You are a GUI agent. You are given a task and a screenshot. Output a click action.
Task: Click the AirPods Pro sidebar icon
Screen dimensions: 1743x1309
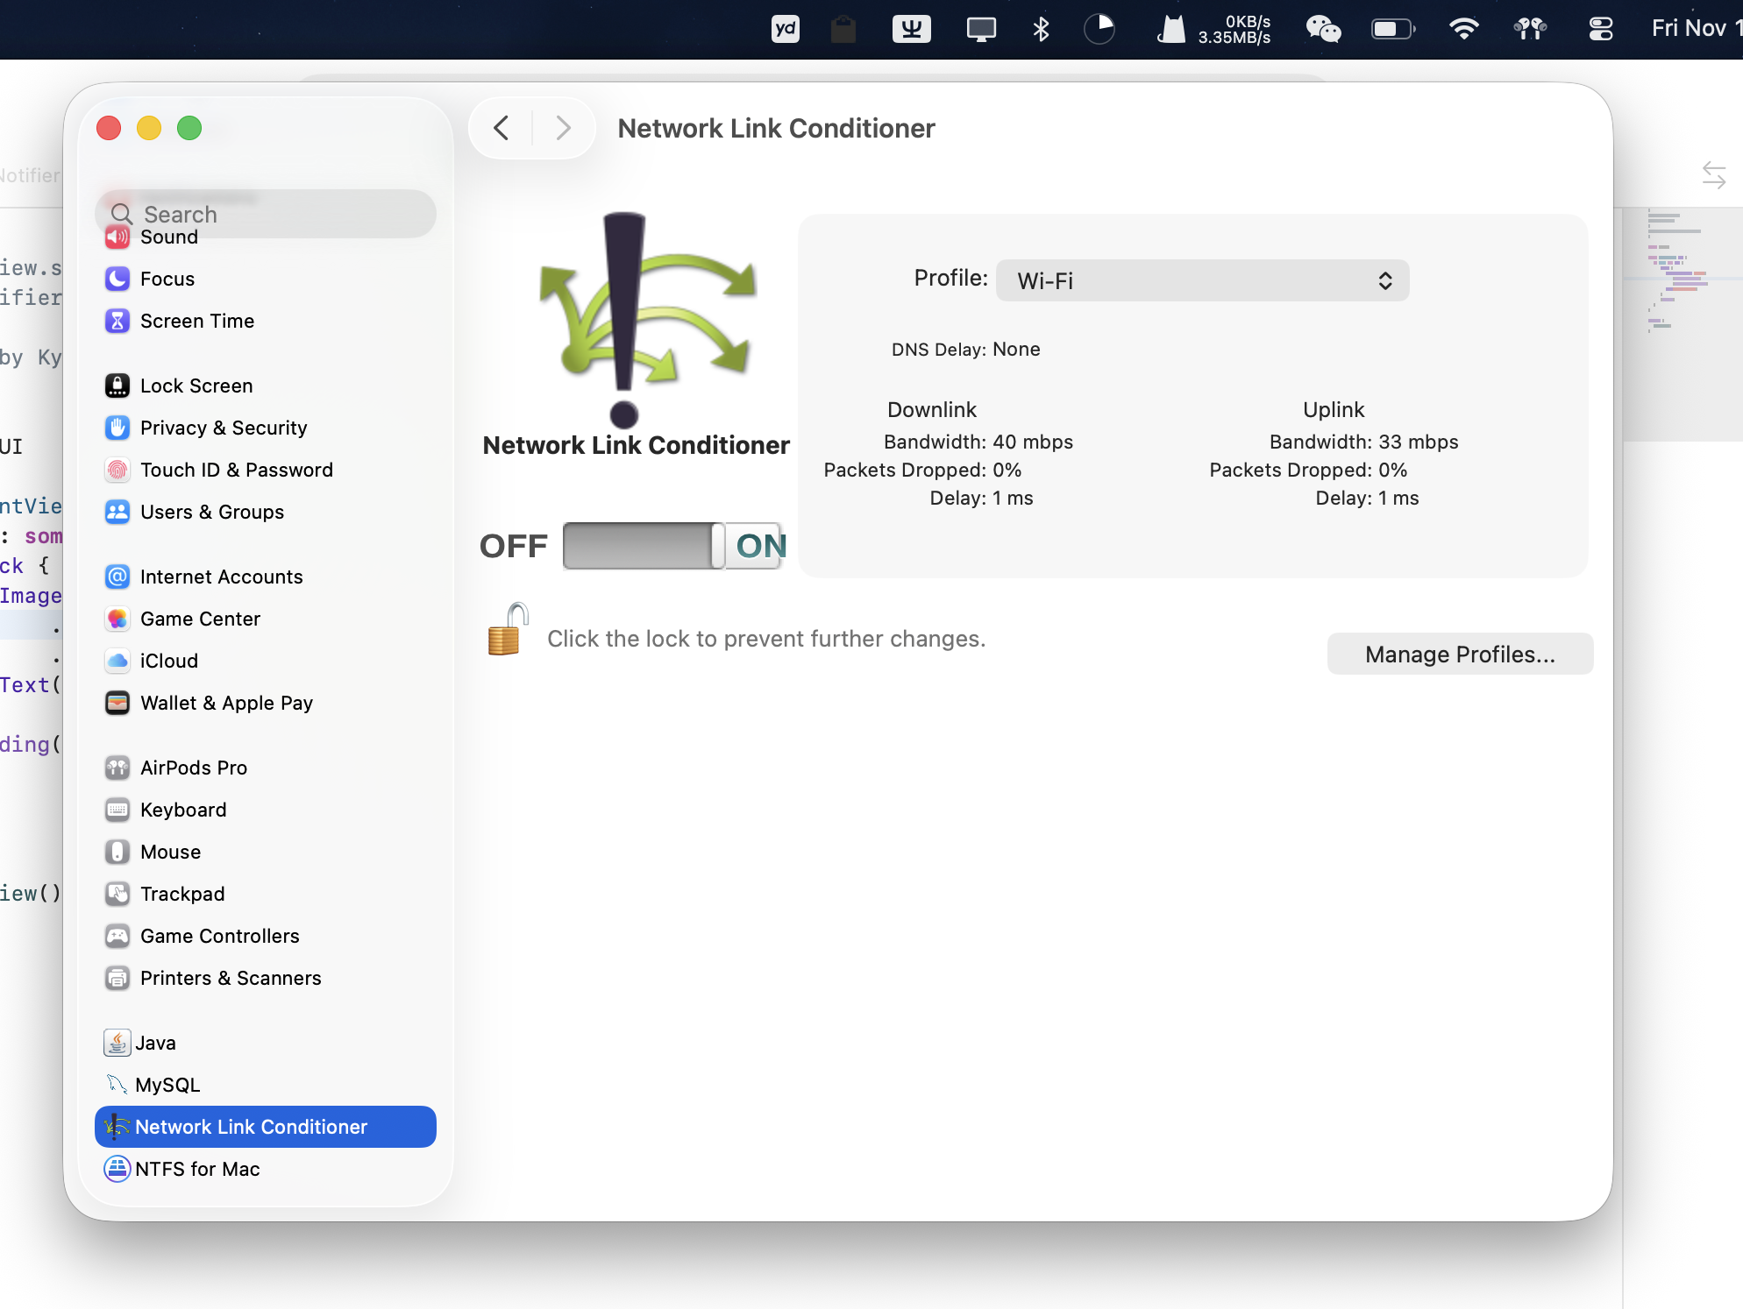[117, 768]
